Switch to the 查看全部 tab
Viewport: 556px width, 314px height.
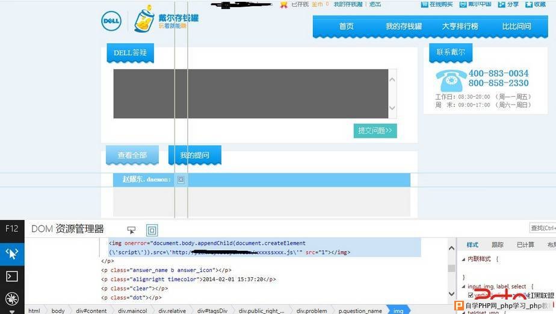132,155
